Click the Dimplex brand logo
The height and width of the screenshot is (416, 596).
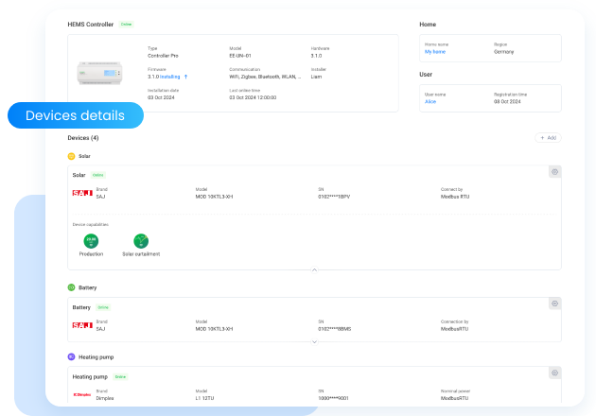(82, 393)
